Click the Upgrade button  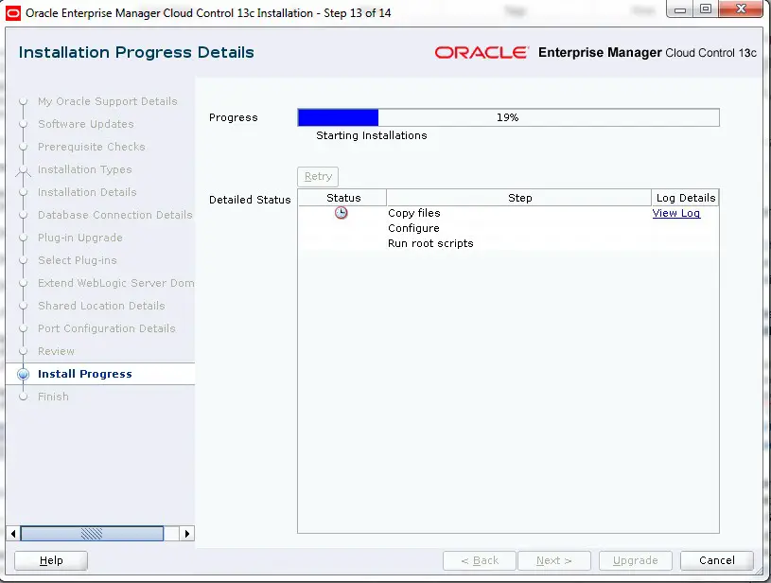[636, 560]
